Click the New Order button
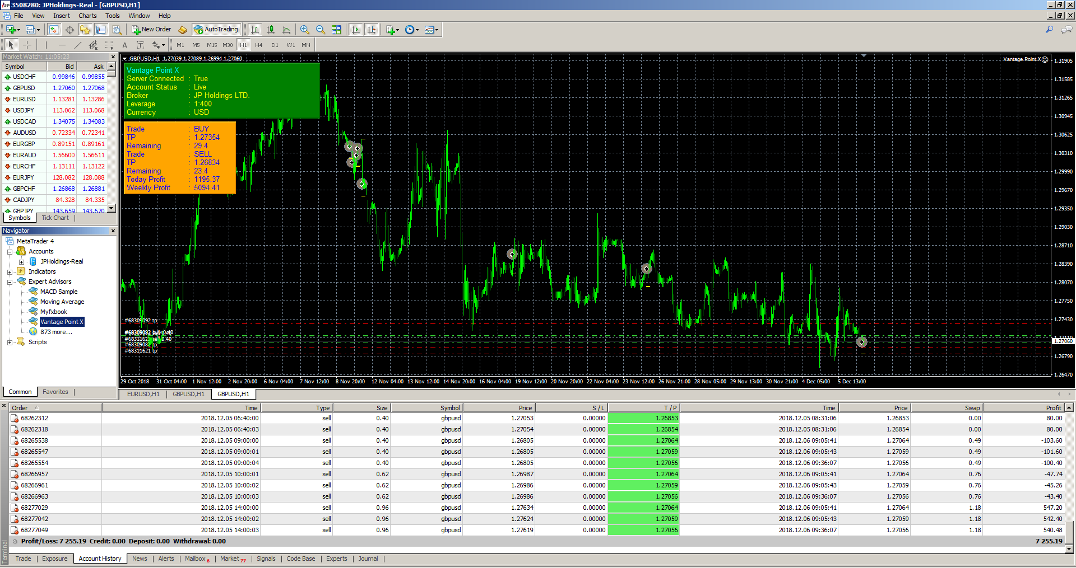The image size is (1076, 568). click(151, 30)
